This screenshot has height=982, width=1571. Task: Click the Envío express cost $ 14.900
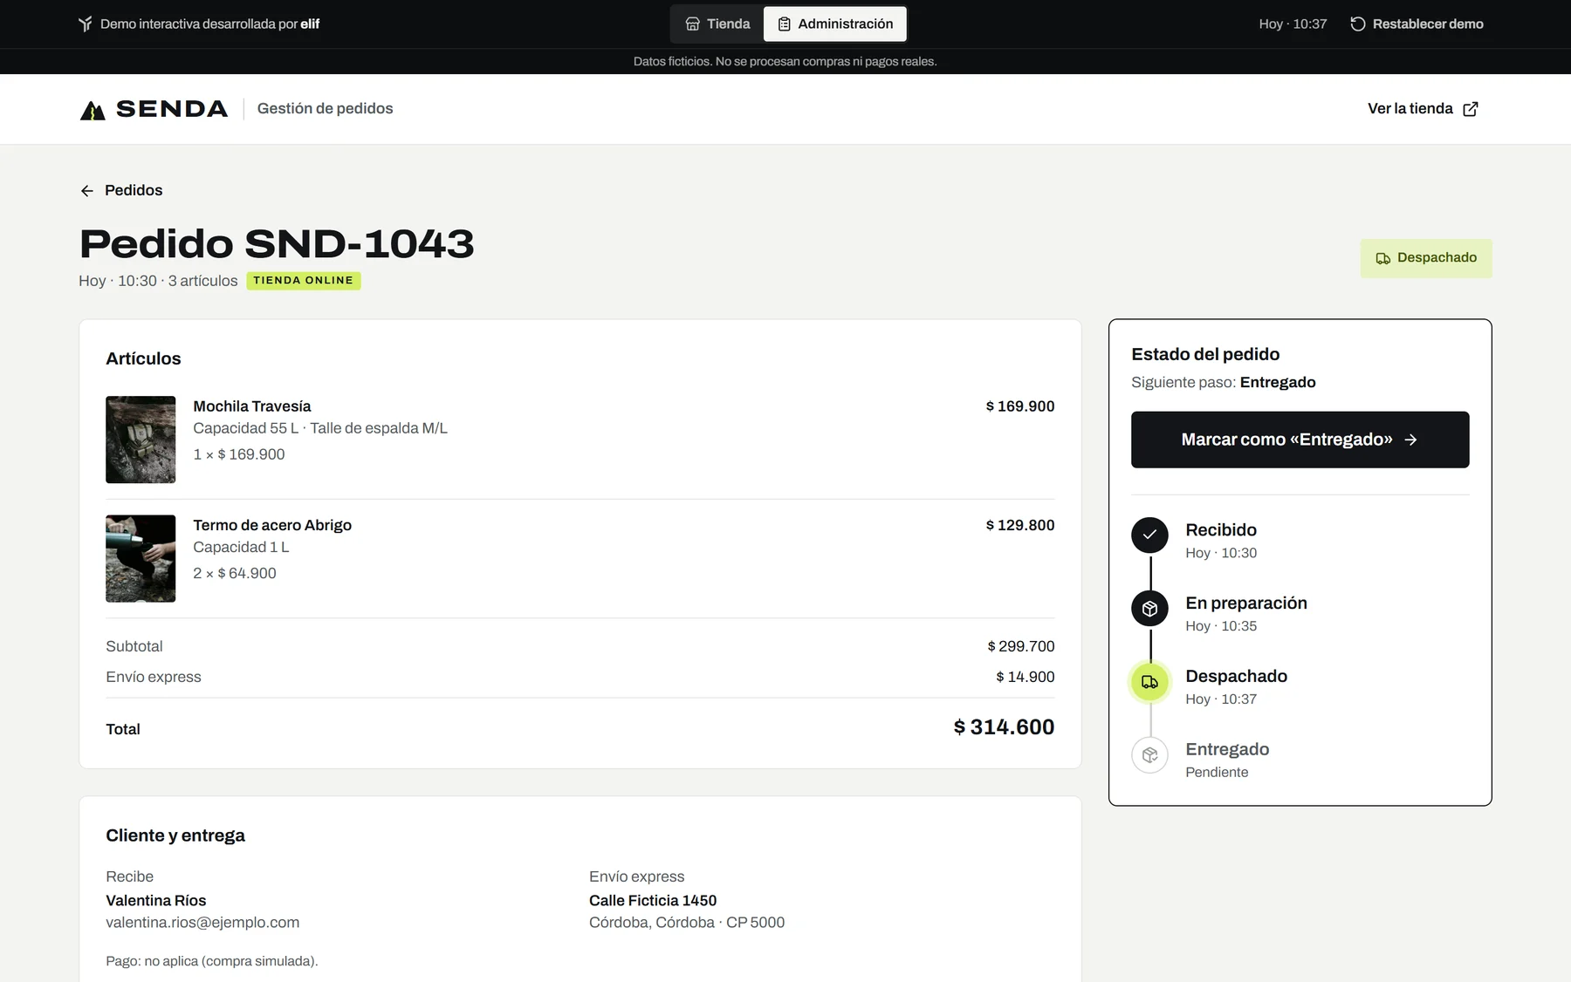[x=1026, y=677]
